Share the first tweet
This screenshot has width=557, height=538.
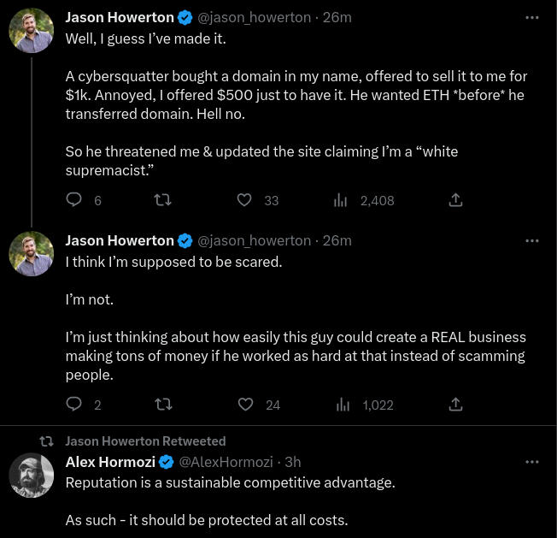pos(455,200)
